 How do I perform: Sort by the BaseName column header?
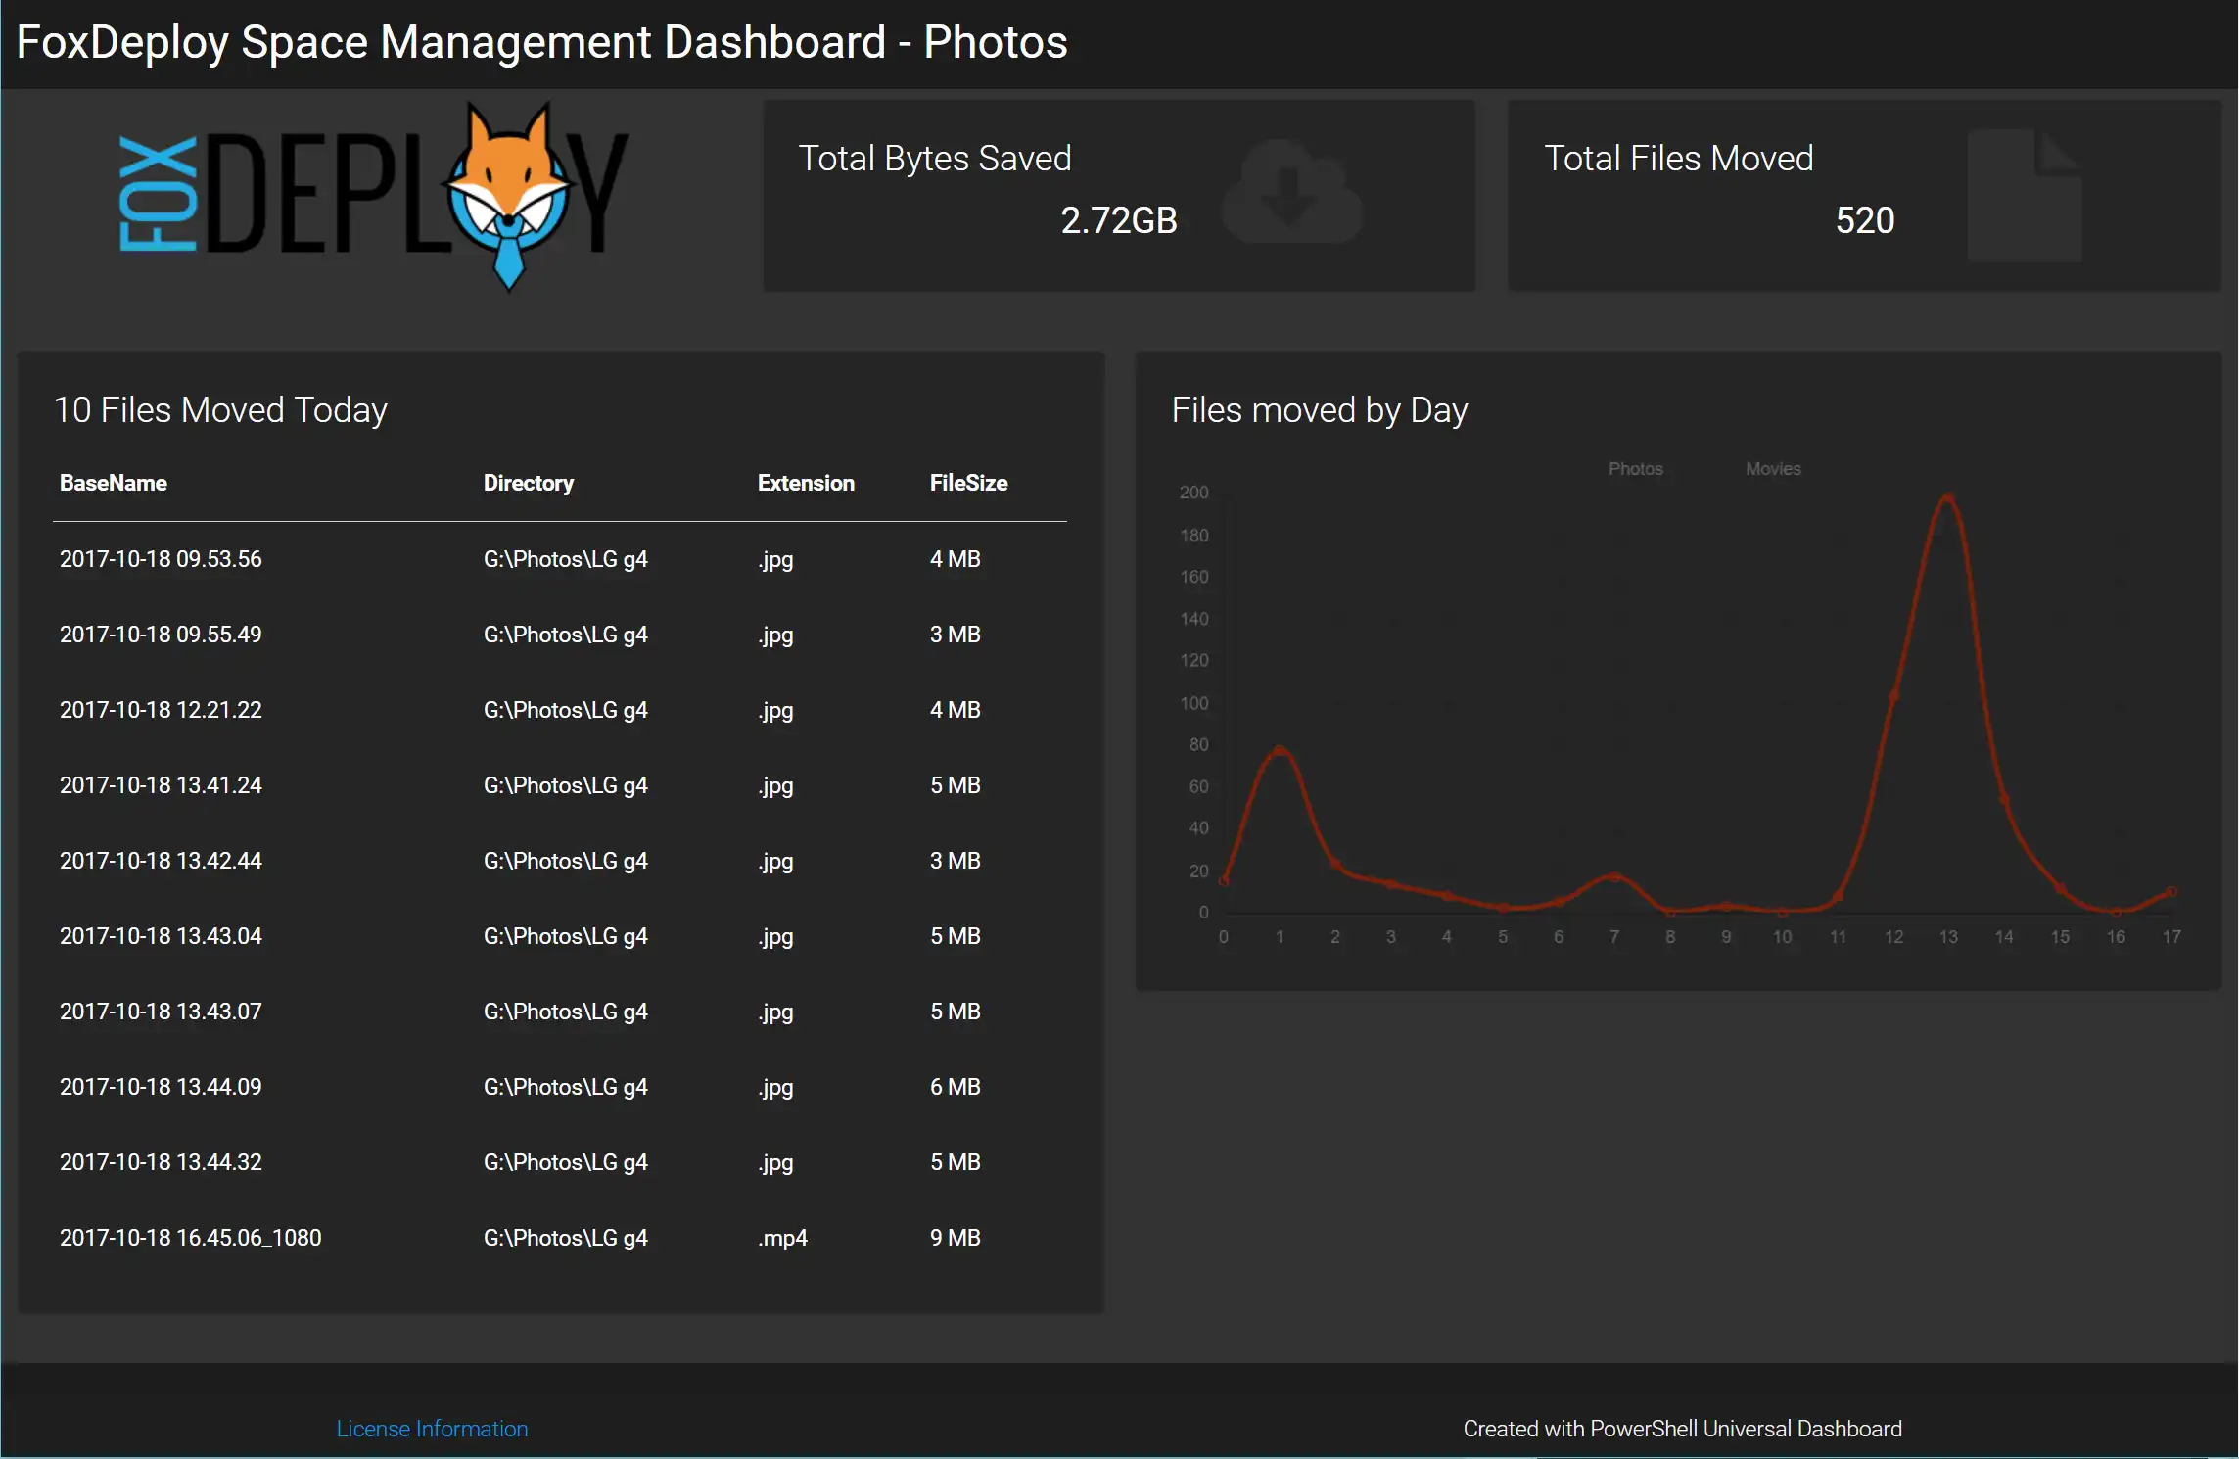click(114, 483)
